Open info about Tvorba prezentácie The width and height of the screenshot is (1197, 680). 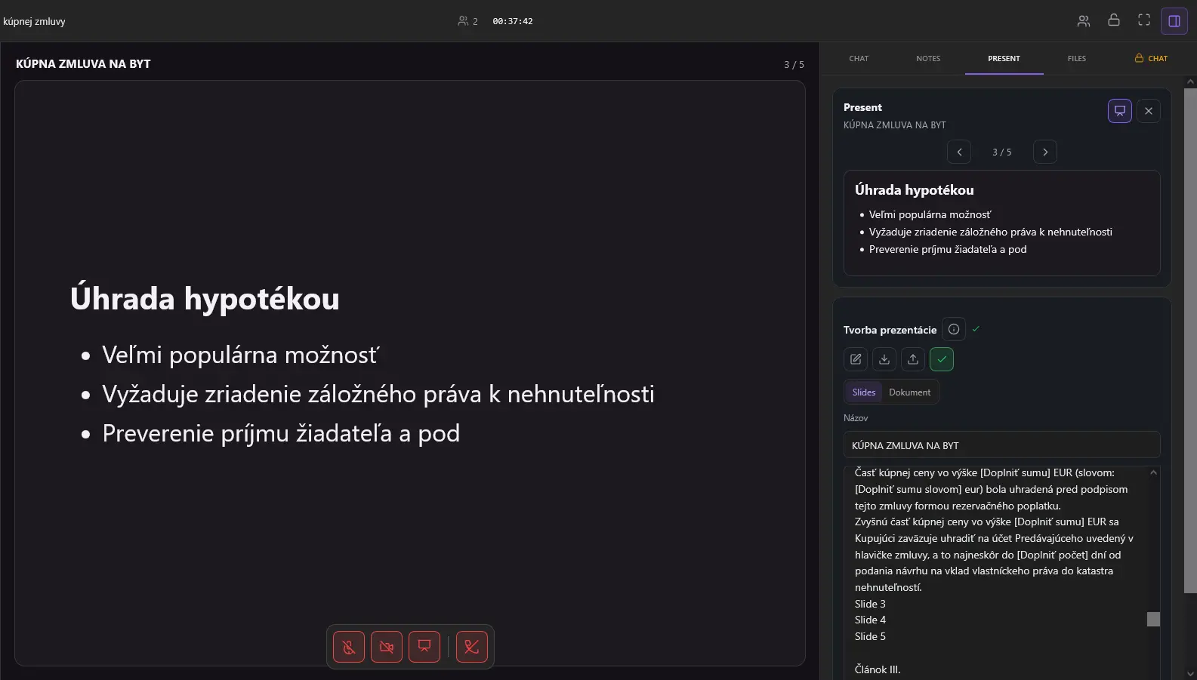(954, 329)
